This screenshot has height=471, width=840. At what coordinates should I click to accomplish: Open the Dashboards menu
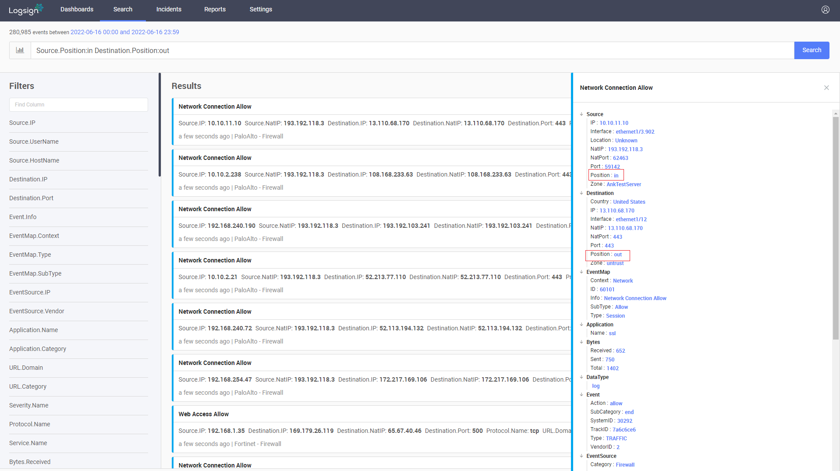(x=77, y=9)
